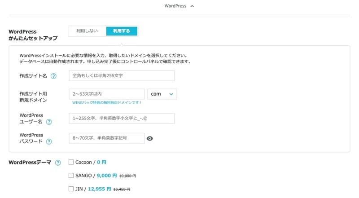The image size is (359, 198).
Task: Select the 利用する option
Action: (x=122, y=31)
